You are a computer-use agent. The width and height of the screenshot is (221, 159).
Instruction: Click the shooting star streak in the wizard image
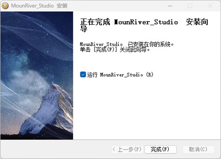[x=10, y=89]
